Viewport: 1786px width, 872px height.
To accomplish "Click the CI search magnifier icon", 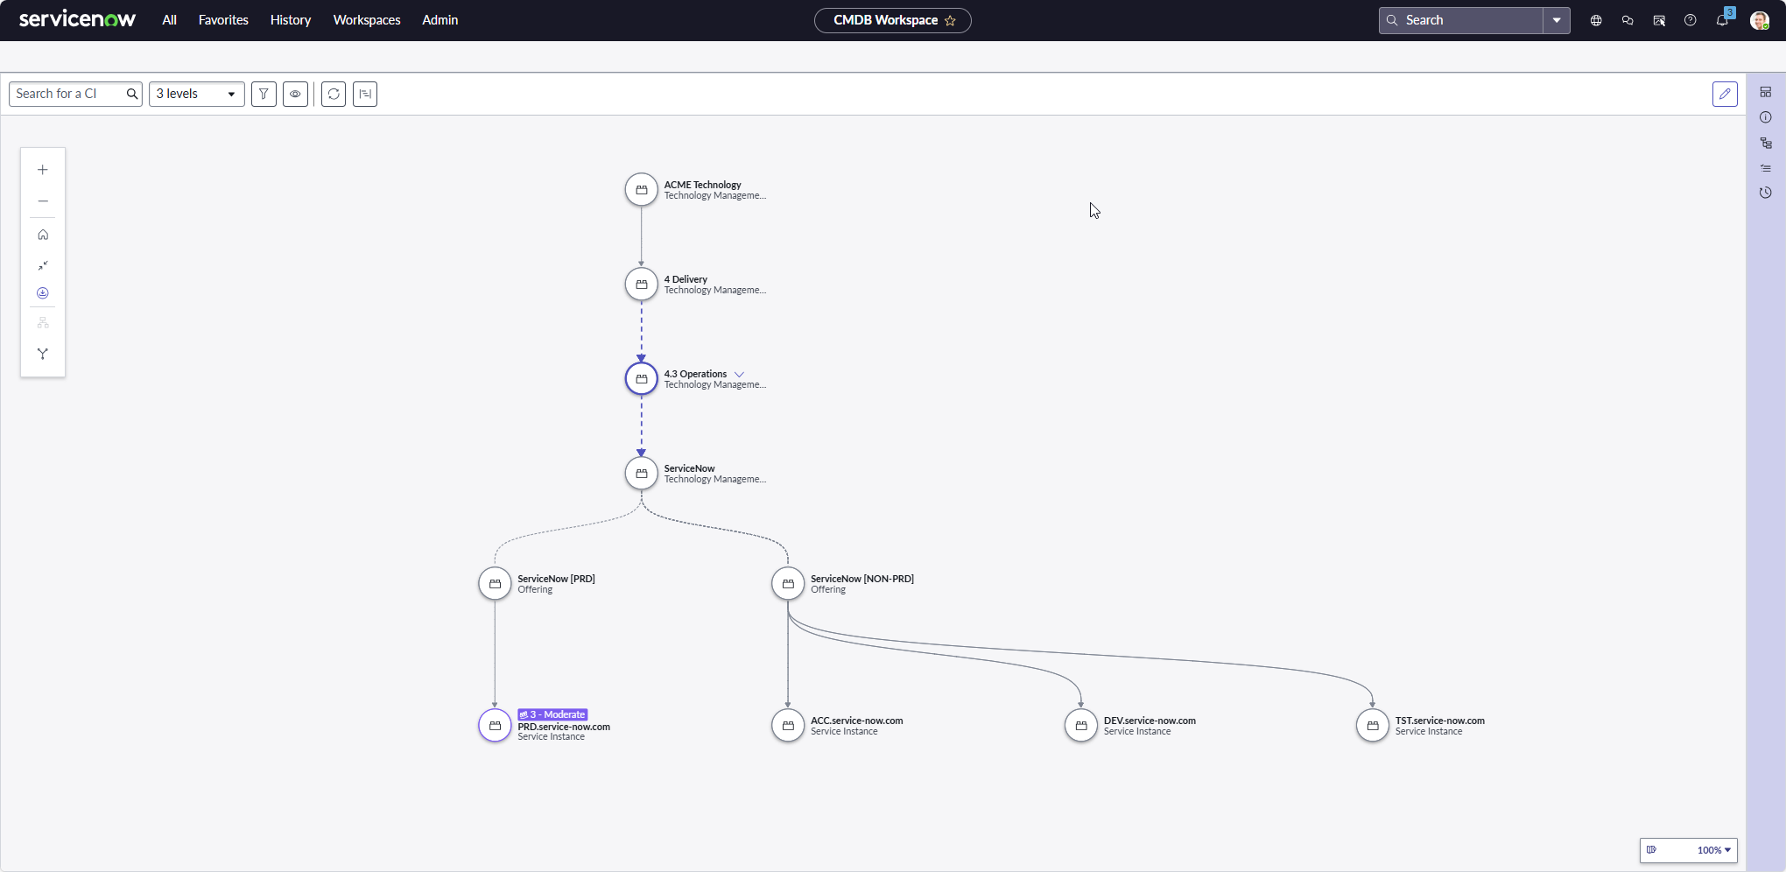I will (x=132, y=94).
